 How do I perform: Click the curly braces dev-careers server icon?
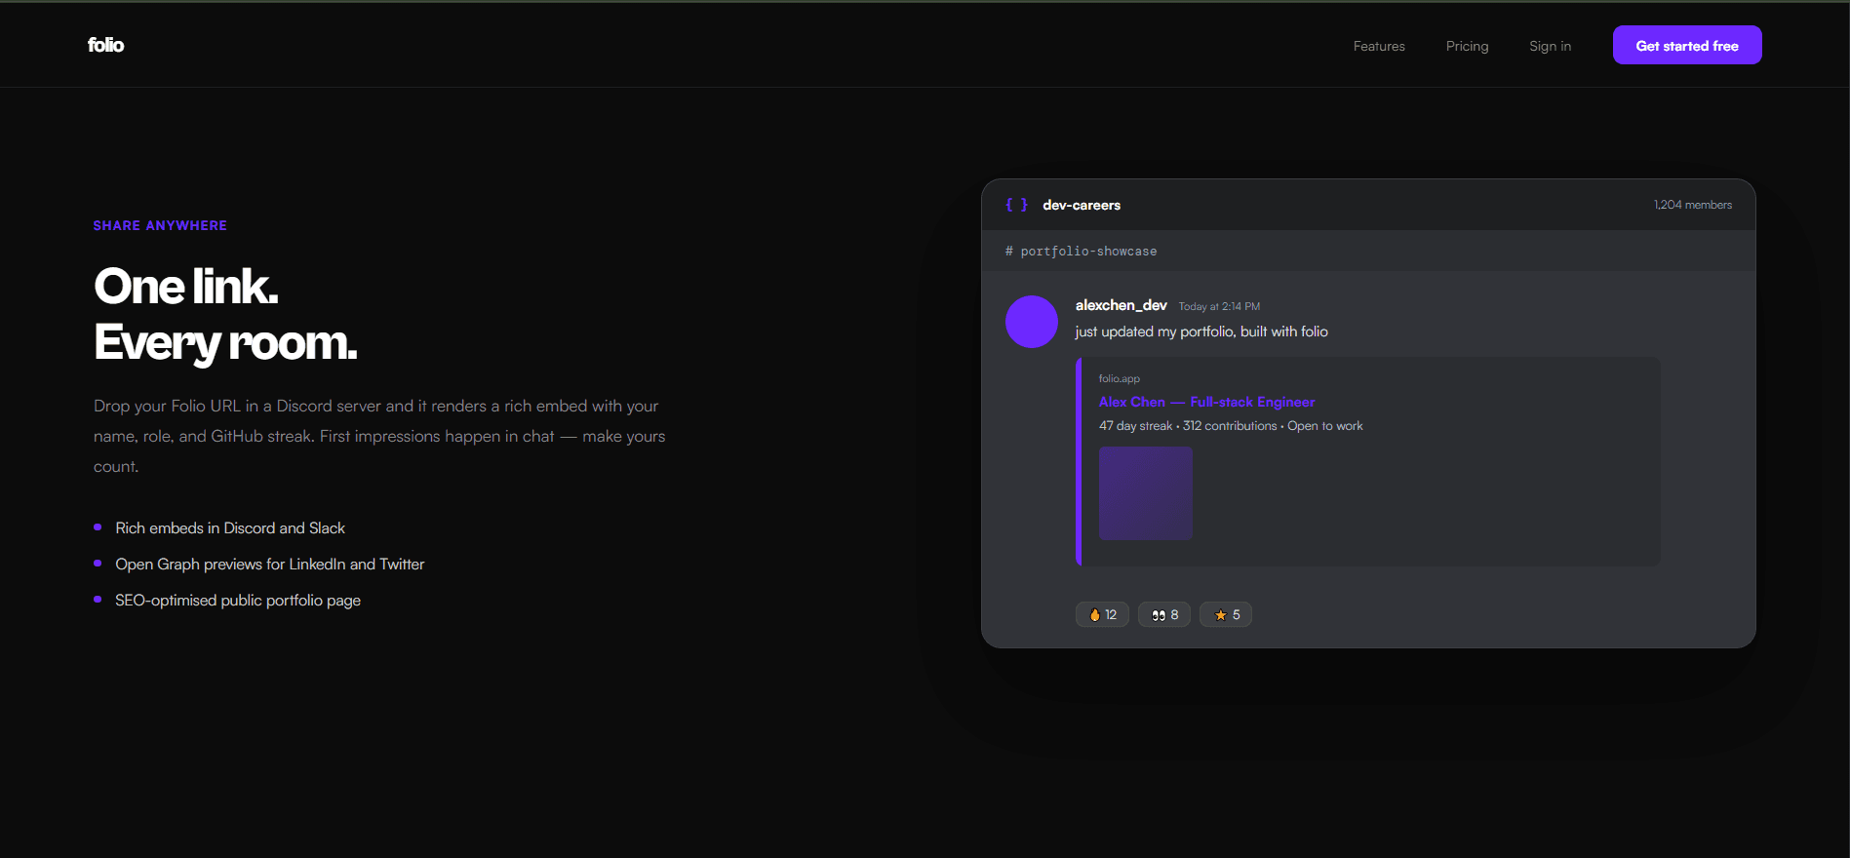(1016, 205)
